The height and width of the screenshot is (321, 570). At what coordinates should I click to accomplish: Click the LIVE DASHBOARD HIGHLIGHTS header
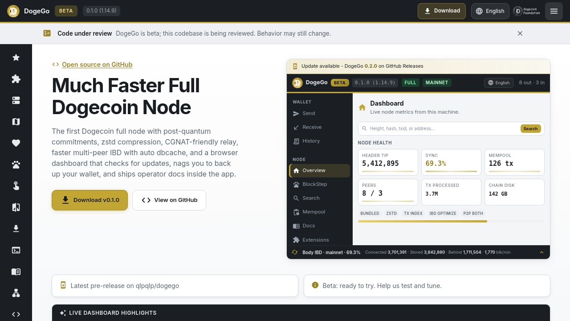[301, 313]
